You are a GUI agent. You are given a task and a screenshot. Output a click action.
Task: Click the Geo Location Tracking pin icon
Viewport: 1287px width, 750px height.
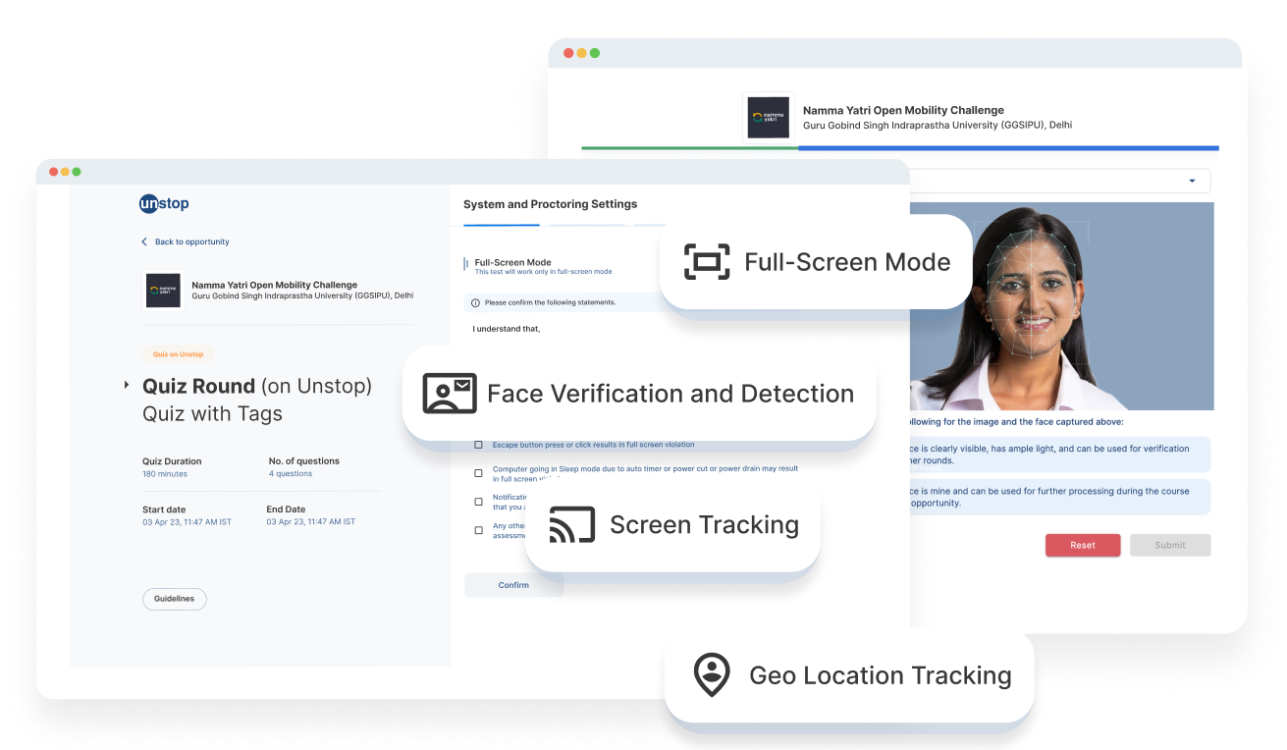tap(711, 675)
